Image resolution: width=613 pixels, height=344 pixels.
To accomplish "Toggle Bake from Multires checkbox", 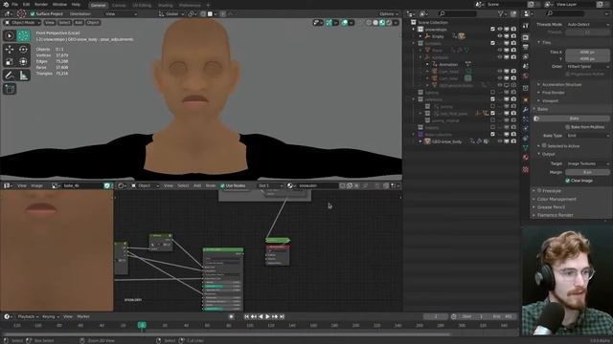I will pyautogui.click(x=568, y=127).
